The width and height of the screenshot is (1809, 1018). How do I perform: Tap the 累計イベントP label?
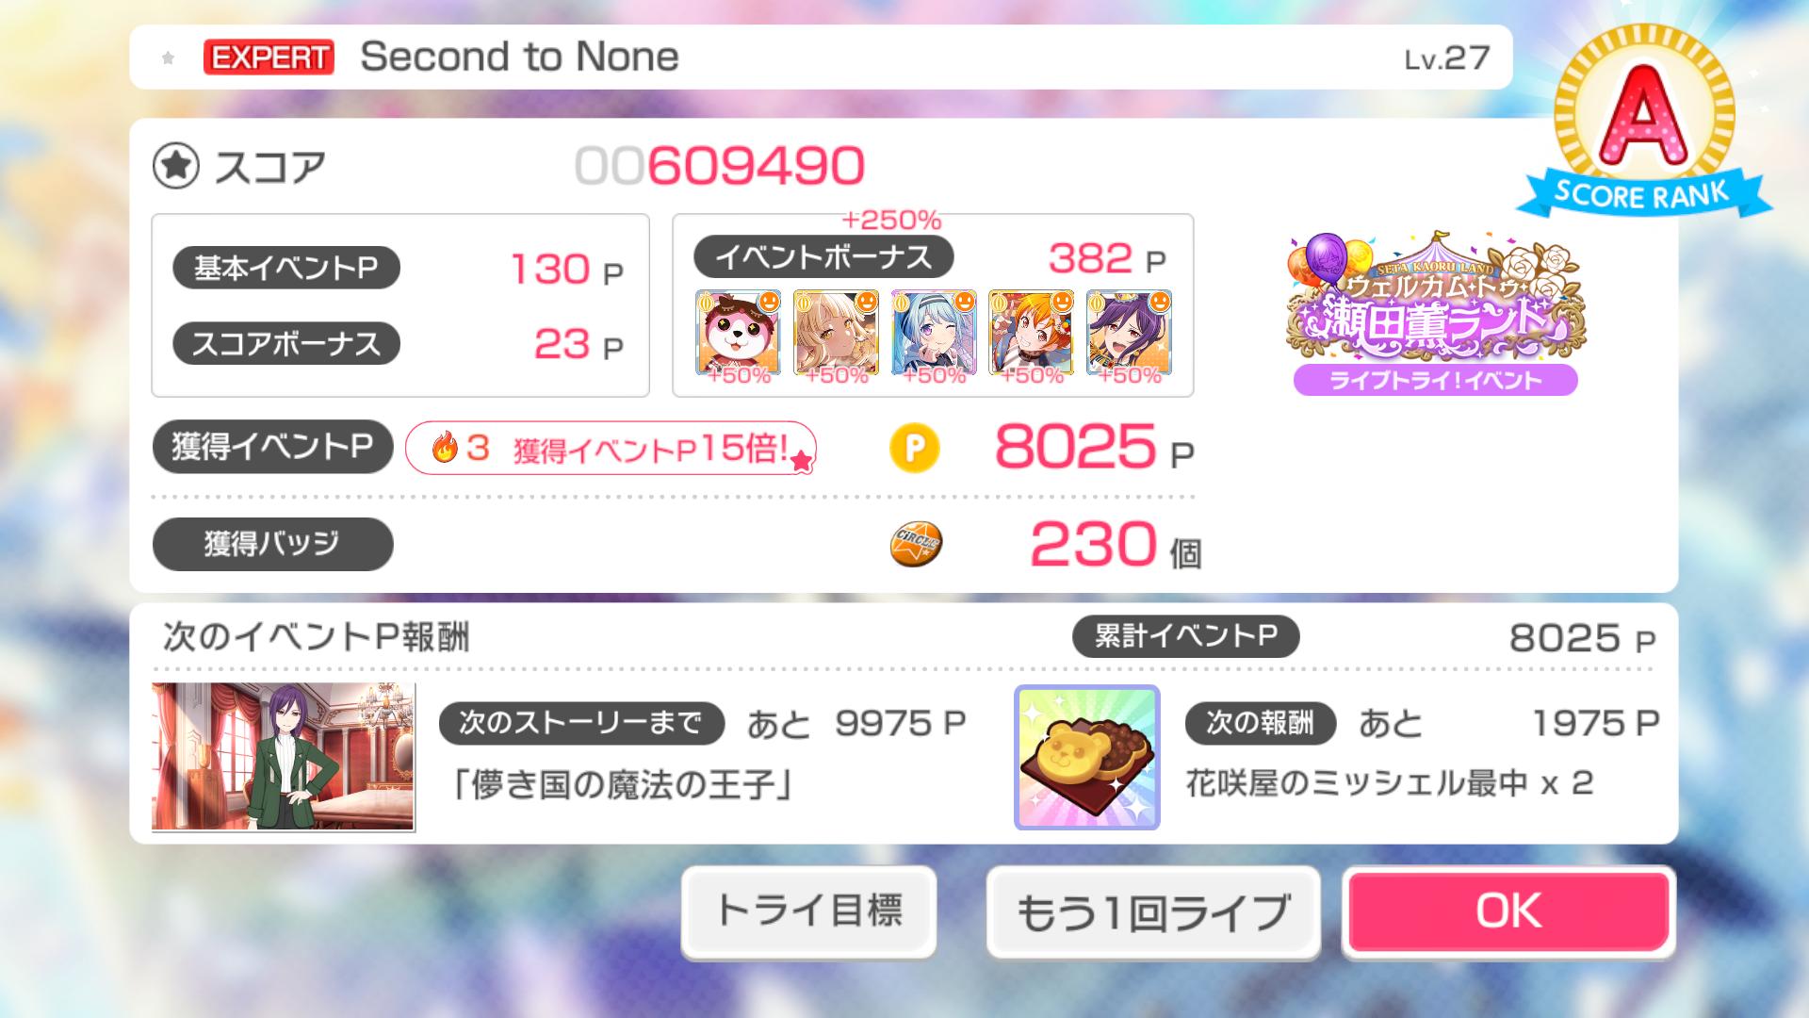click(1185, 636)
